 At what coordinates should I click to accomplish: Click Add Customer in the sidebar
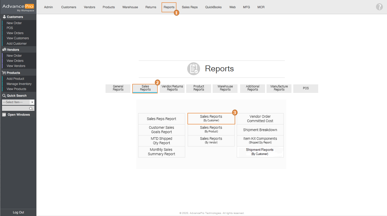click(x=17, y=44)
